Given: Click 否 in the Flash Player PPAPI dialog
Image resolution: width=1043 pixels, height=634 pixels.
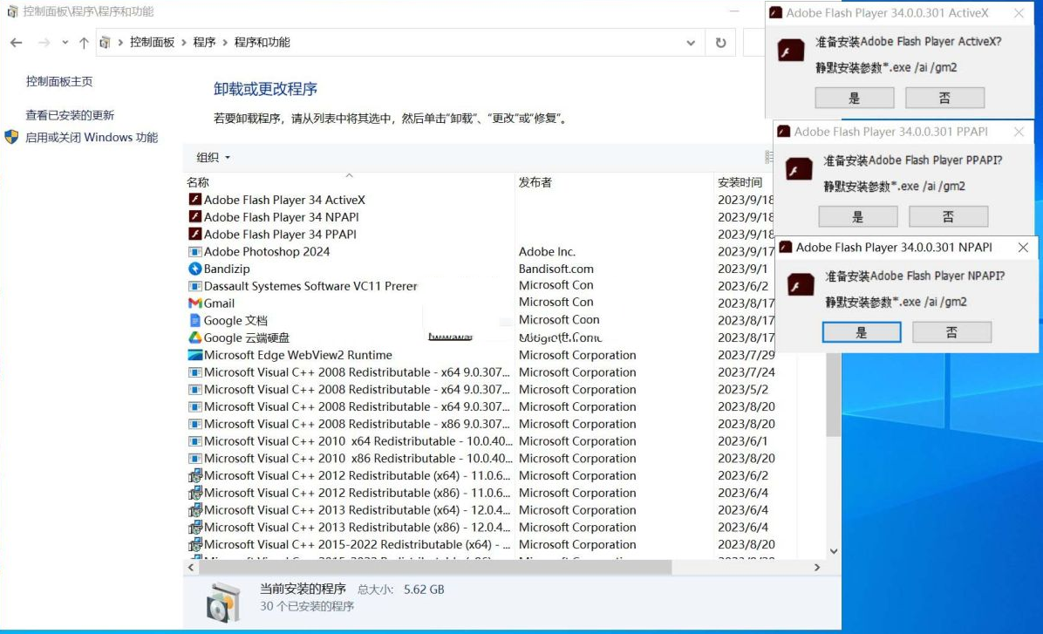Looking at the screenshot, I should click(949, 216).
